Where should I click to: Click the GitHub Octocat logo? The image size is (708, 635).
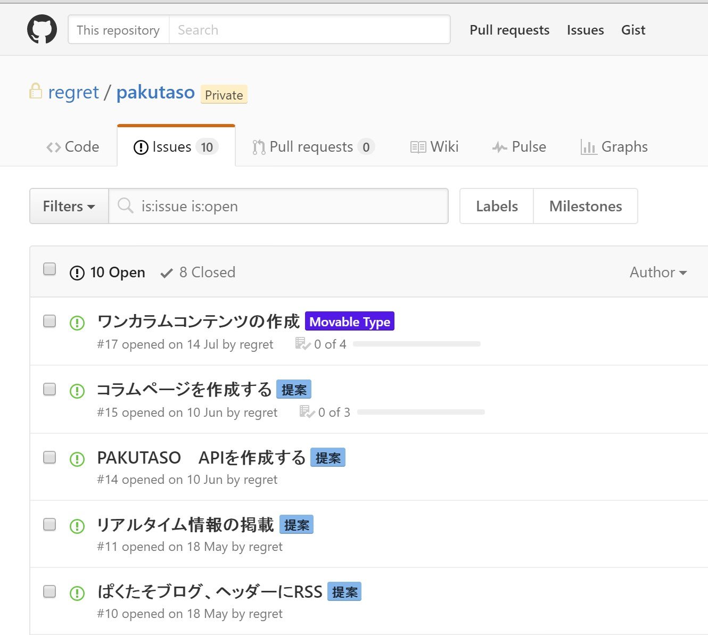[x=42, y=29]
